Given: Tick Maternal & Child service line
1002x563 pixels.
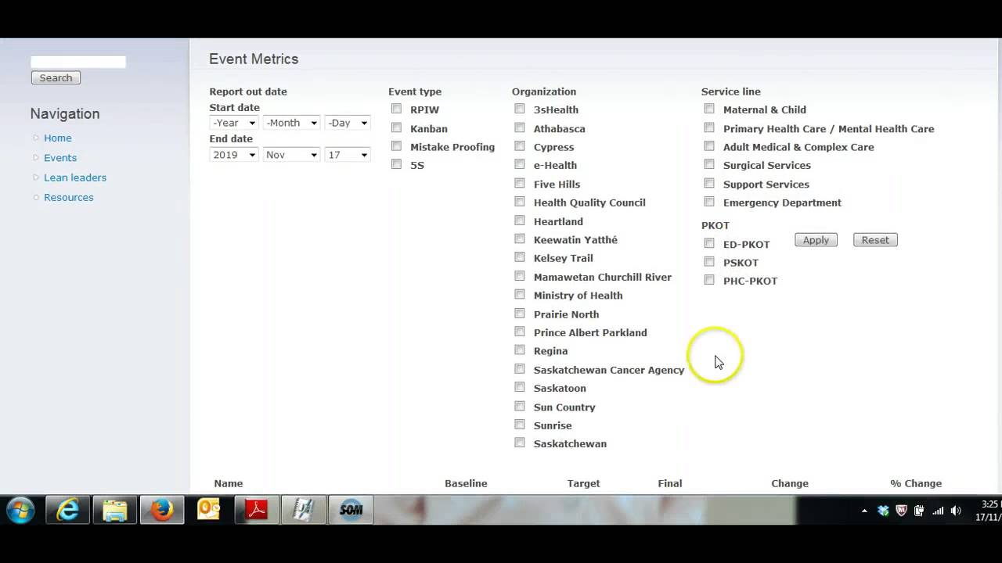Looking at the screenshot, I should (709, 109).
